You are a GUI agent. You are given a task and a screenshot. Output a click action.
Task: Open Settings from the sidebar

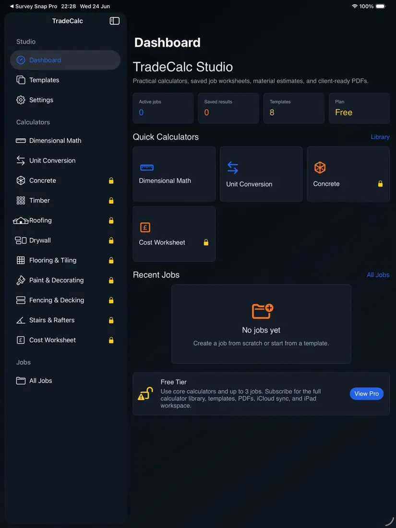pyautogui.click(x=65, y=100)
